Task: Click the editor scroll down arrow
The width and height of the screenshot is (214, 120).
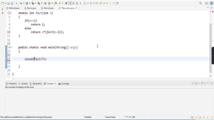Action: tap(210, 76)
